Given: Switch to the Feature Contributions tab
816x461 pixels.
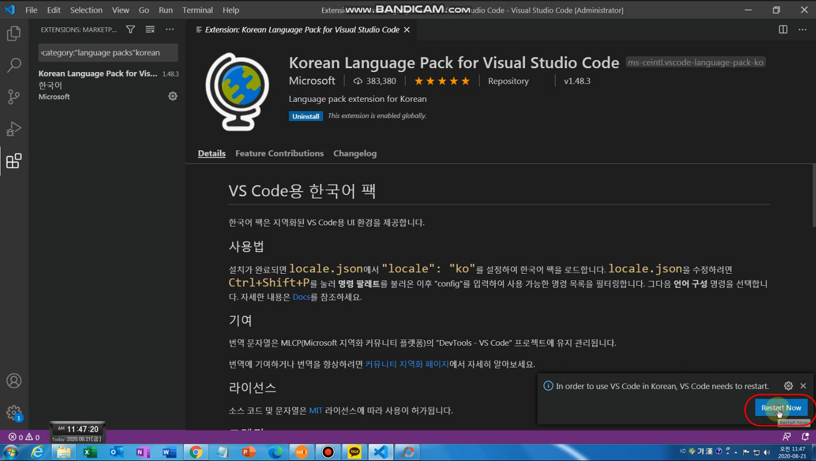Looking at the screenshot, I should pos(279,153).
